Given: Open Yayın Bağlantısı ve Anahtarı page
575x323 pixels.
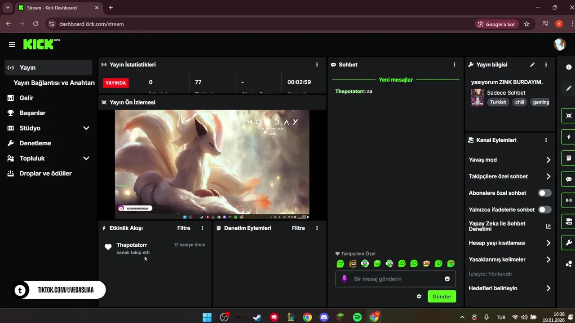Looking at the screenshot, I should (x=54, y=83).
